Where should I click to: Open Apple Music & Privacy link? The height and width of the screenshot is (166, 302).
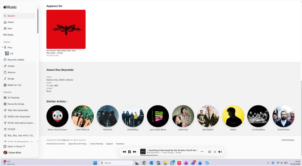point(78,144)
